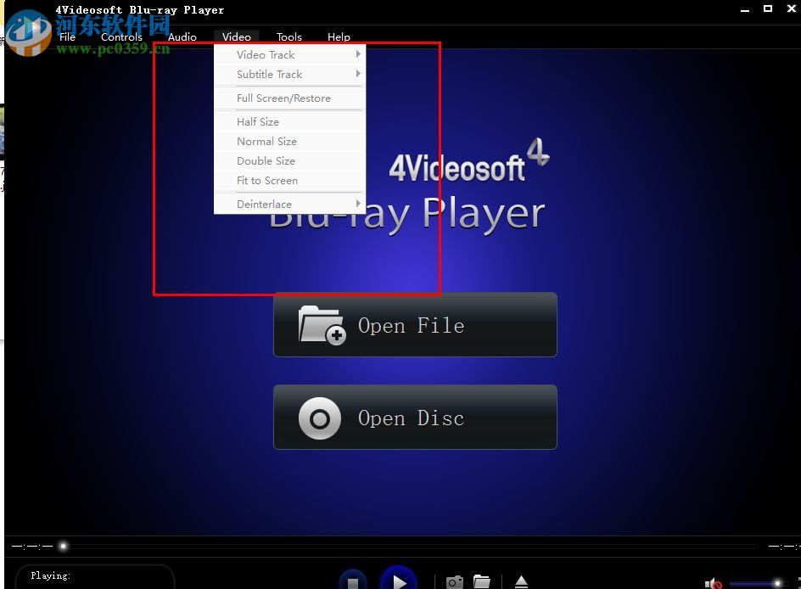Click the Playing status field
801x589 pixels.
pyautogui.click(x=93, y=575)
